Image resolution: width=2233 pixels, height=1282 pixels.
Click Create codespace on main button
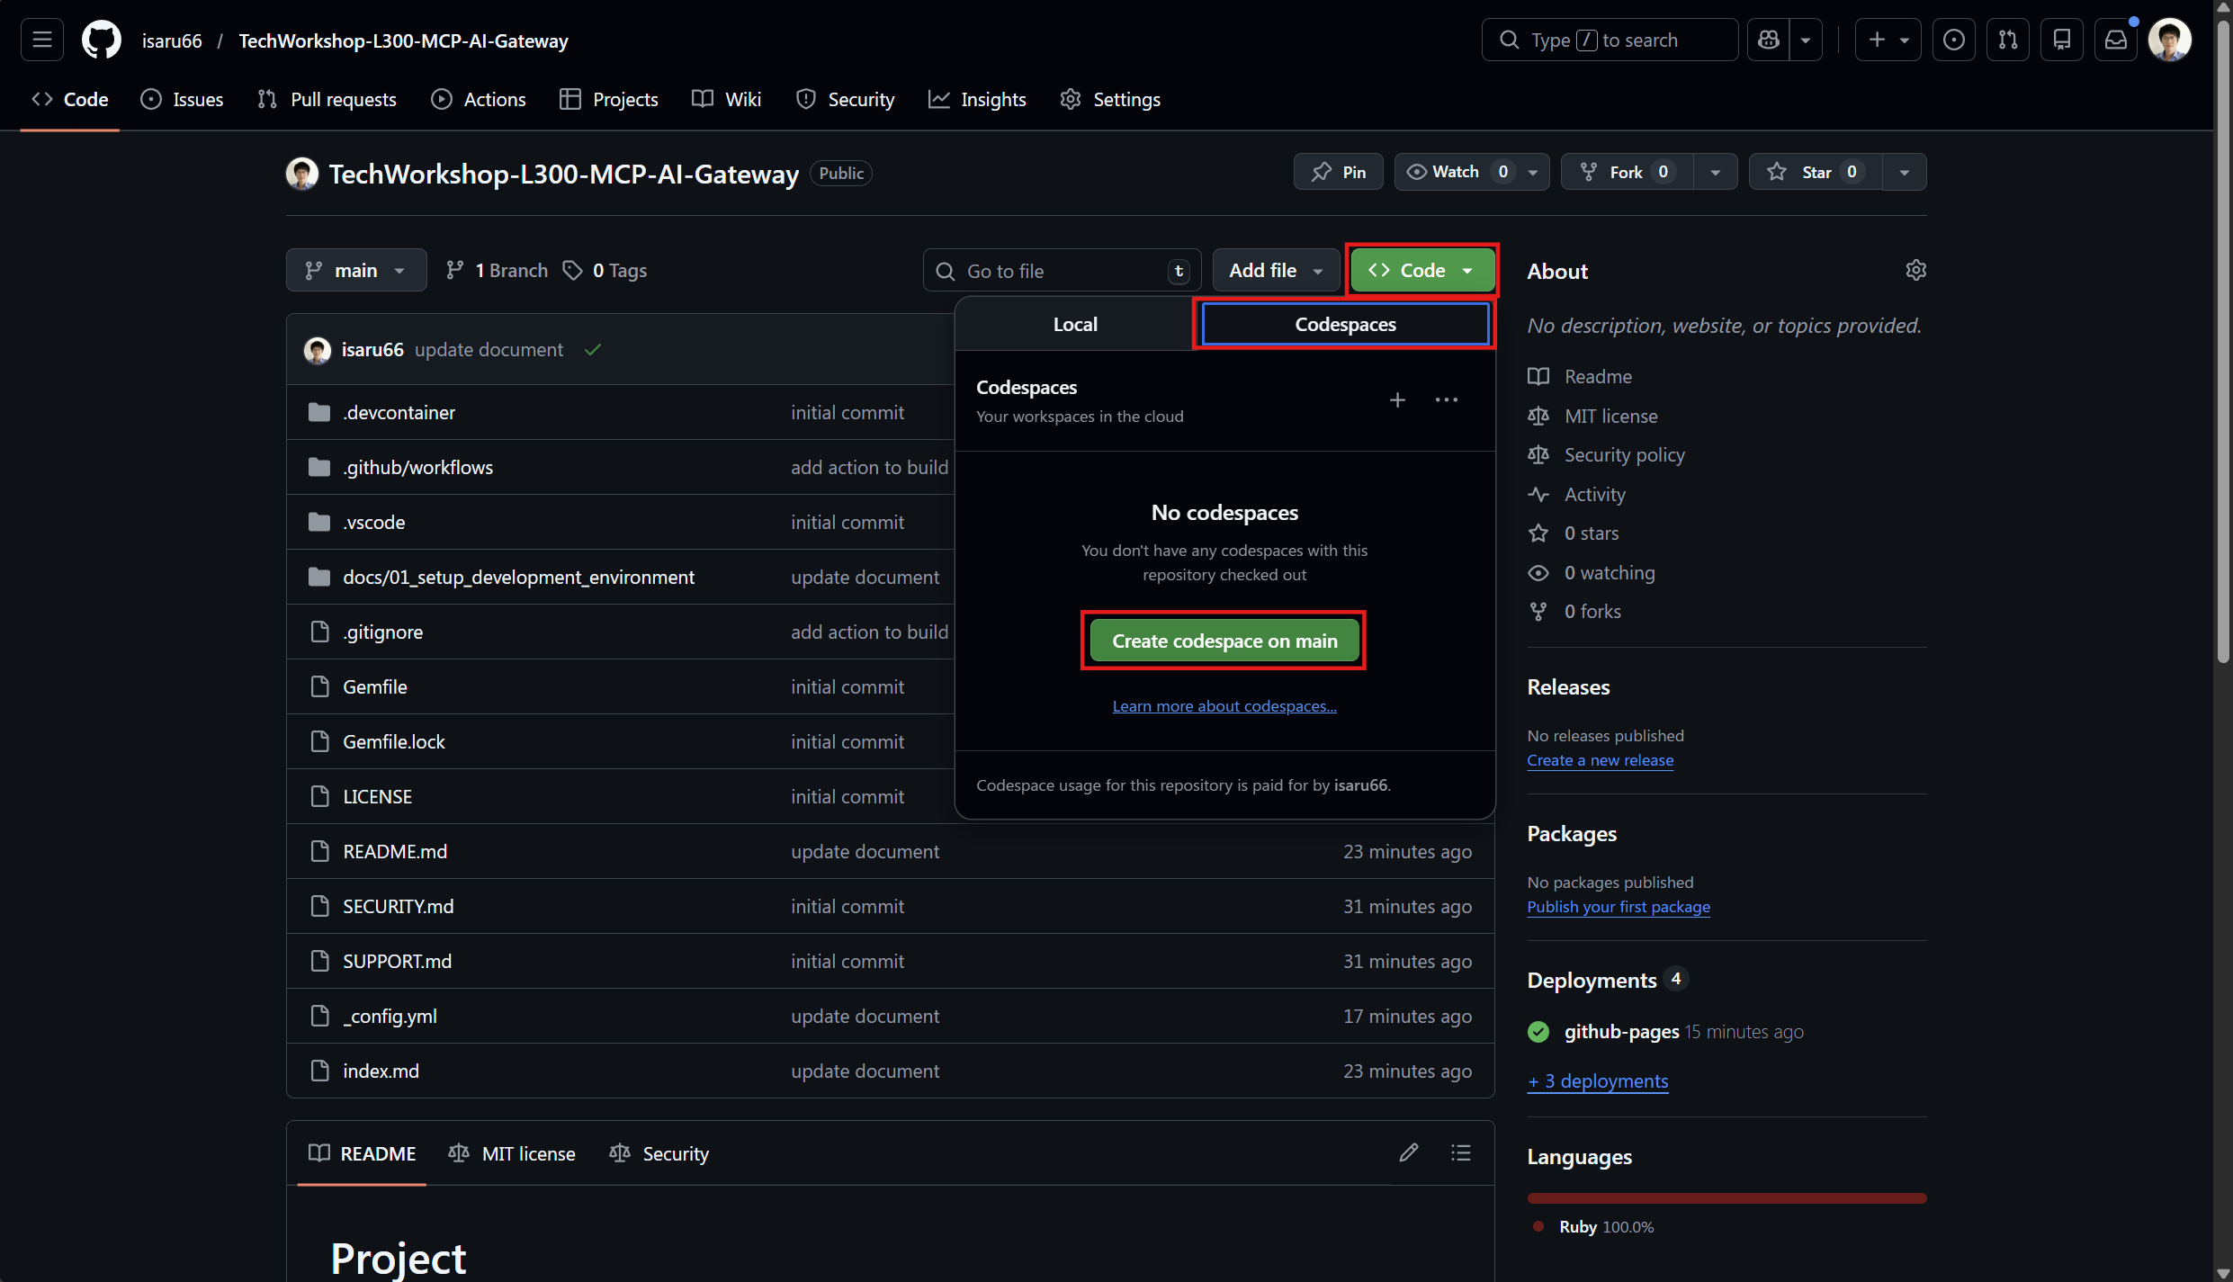coord(1224,641)
